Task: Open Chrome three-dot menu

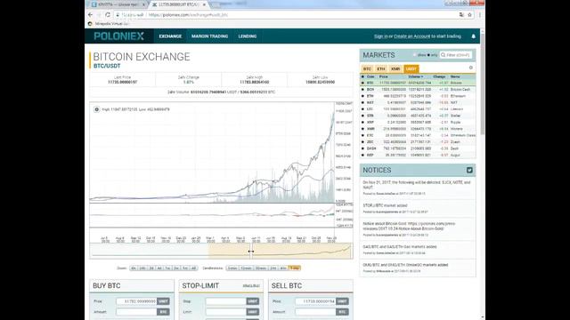Action: (480, 15)
